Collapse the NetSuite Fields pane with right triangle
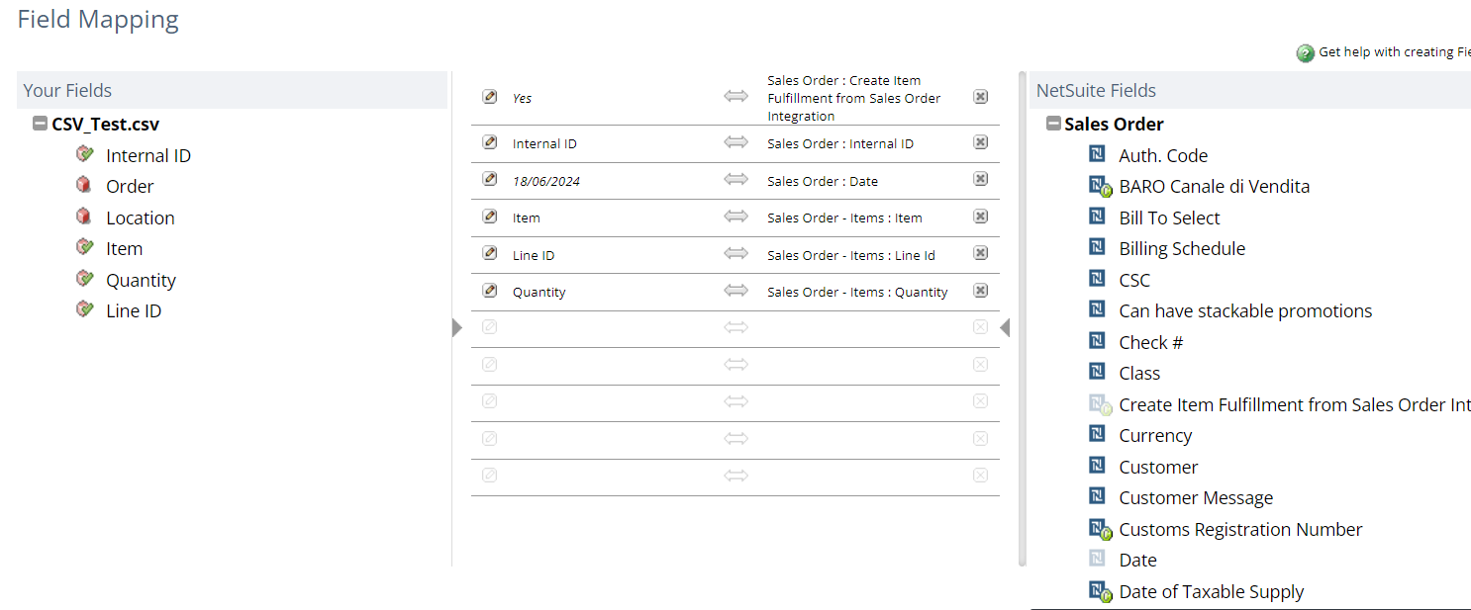Screen dimensions: 1471x610 (1005, 327)
